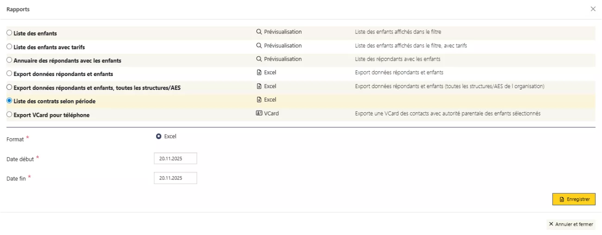Click Excel file icon for Export données répondants et enfants
Image resolution: width=602 pixels, height=235 pixels.
[259, 73]
